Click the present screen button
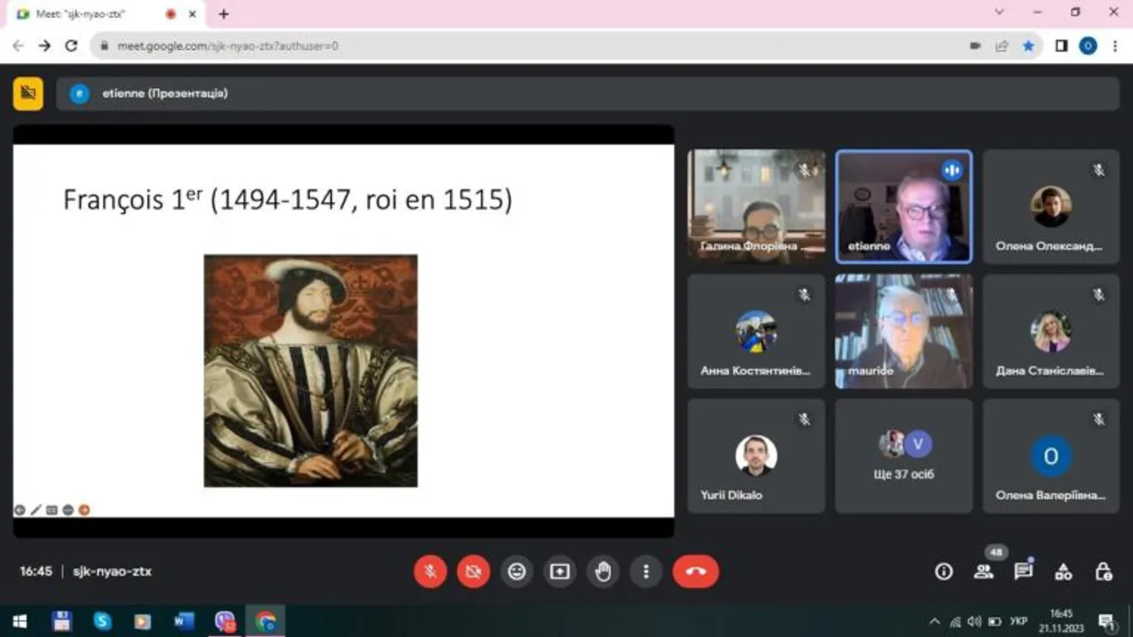Viewport: 1133px width, 637px height. pyautogui.click(x=559, y=572)
